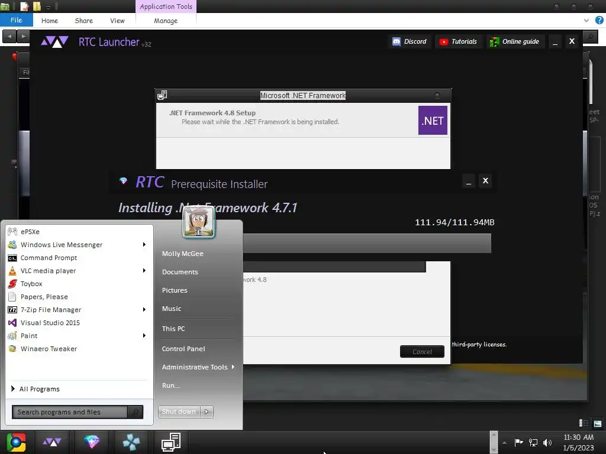Switch to the Home ribbon tab
Image resolution: width=606 pixels, height=454 pixels.
[50, 21]
